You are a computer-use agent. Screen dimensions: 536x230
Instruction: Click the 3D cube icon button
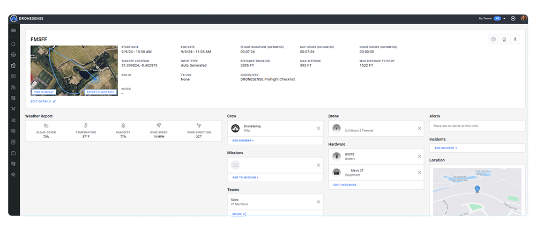[493, 39]
